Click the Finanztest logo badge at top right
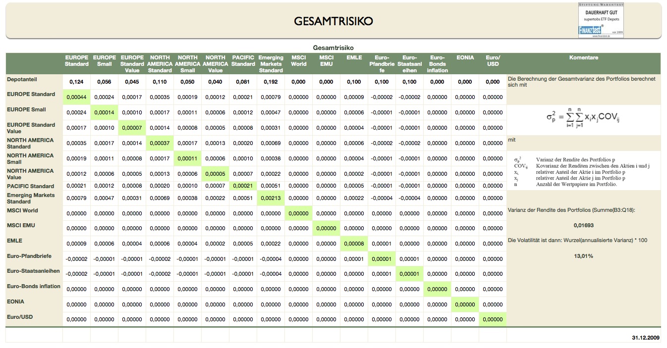The image size is (667, 348). point(601,20)
